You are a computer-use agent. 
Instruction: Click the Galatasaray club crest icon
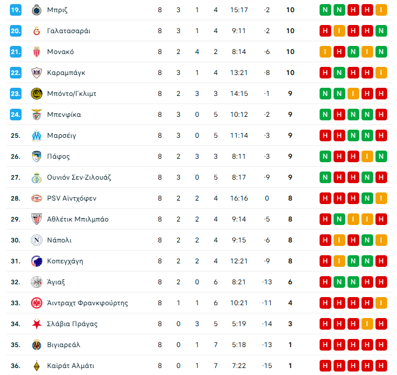[x=36, y=31]
